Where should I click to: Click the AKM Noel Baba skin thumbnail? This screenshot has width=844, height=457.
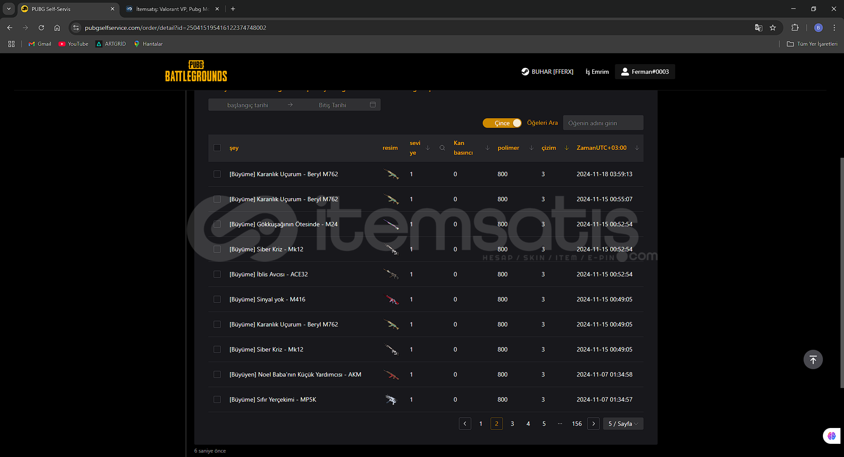tap(391, 374)
